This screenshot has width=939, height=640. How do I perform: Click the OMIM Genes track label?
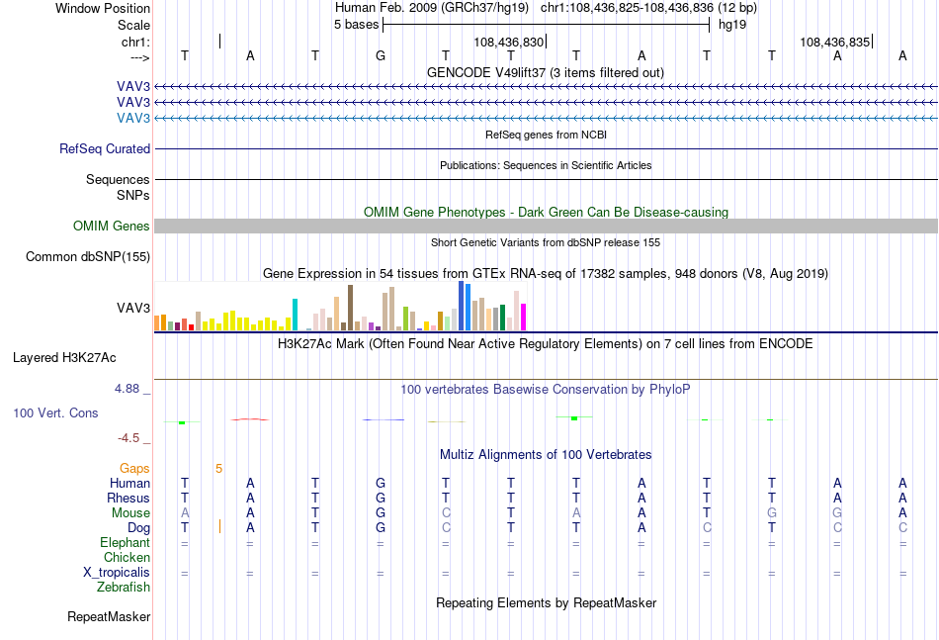(x=112, y=226)
